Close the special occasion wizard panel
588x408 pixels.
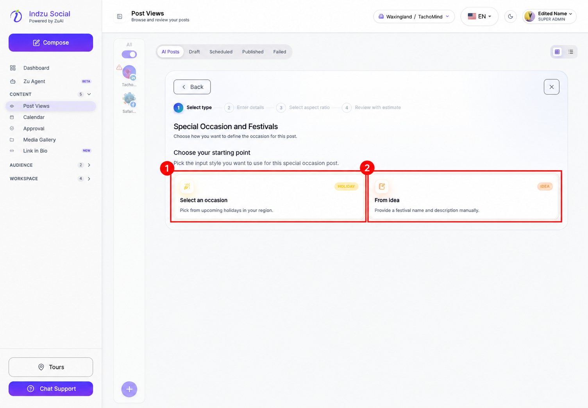pyautogui.click(x=551, y=87)
